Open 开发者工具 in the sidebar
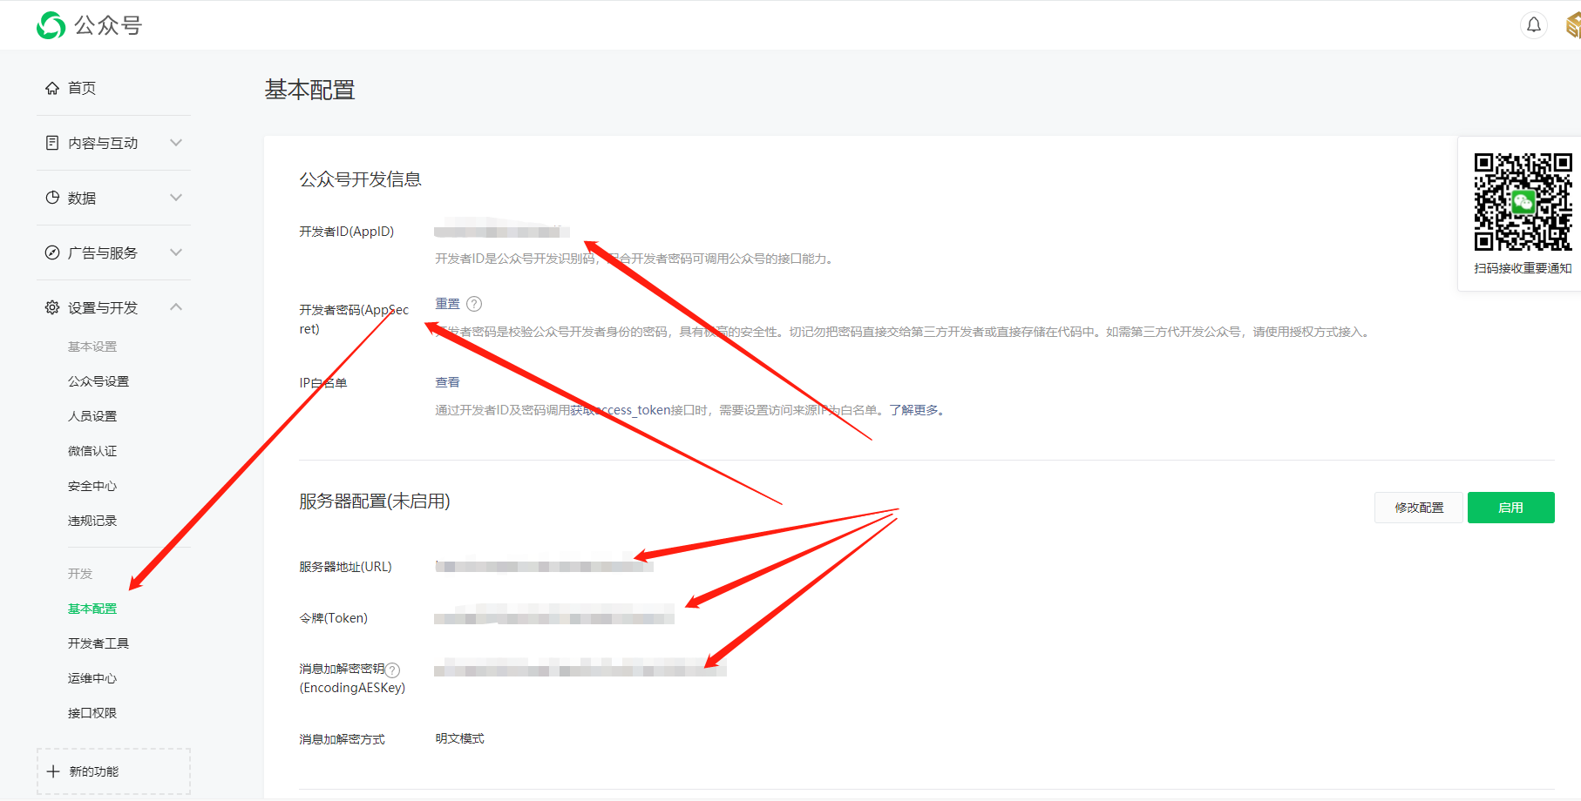The width and height of the screenshot is (1581, 801). click(98, 643)
